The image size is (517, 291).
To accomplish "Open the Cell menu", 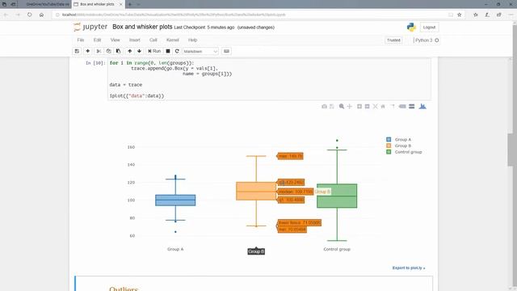I will click(153, 40).
